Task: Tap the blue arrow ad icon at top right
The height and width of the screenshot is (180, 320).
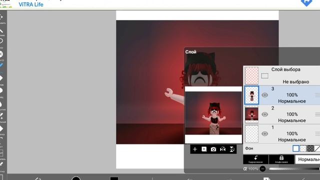Action: click(x=306, y=3)
